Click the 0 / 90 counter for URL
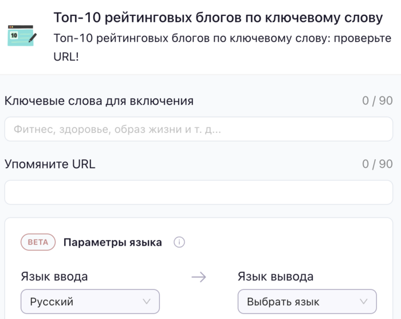The height and width of the screenshot is (319, 401). pyautogui.click(x=378, y=164)
